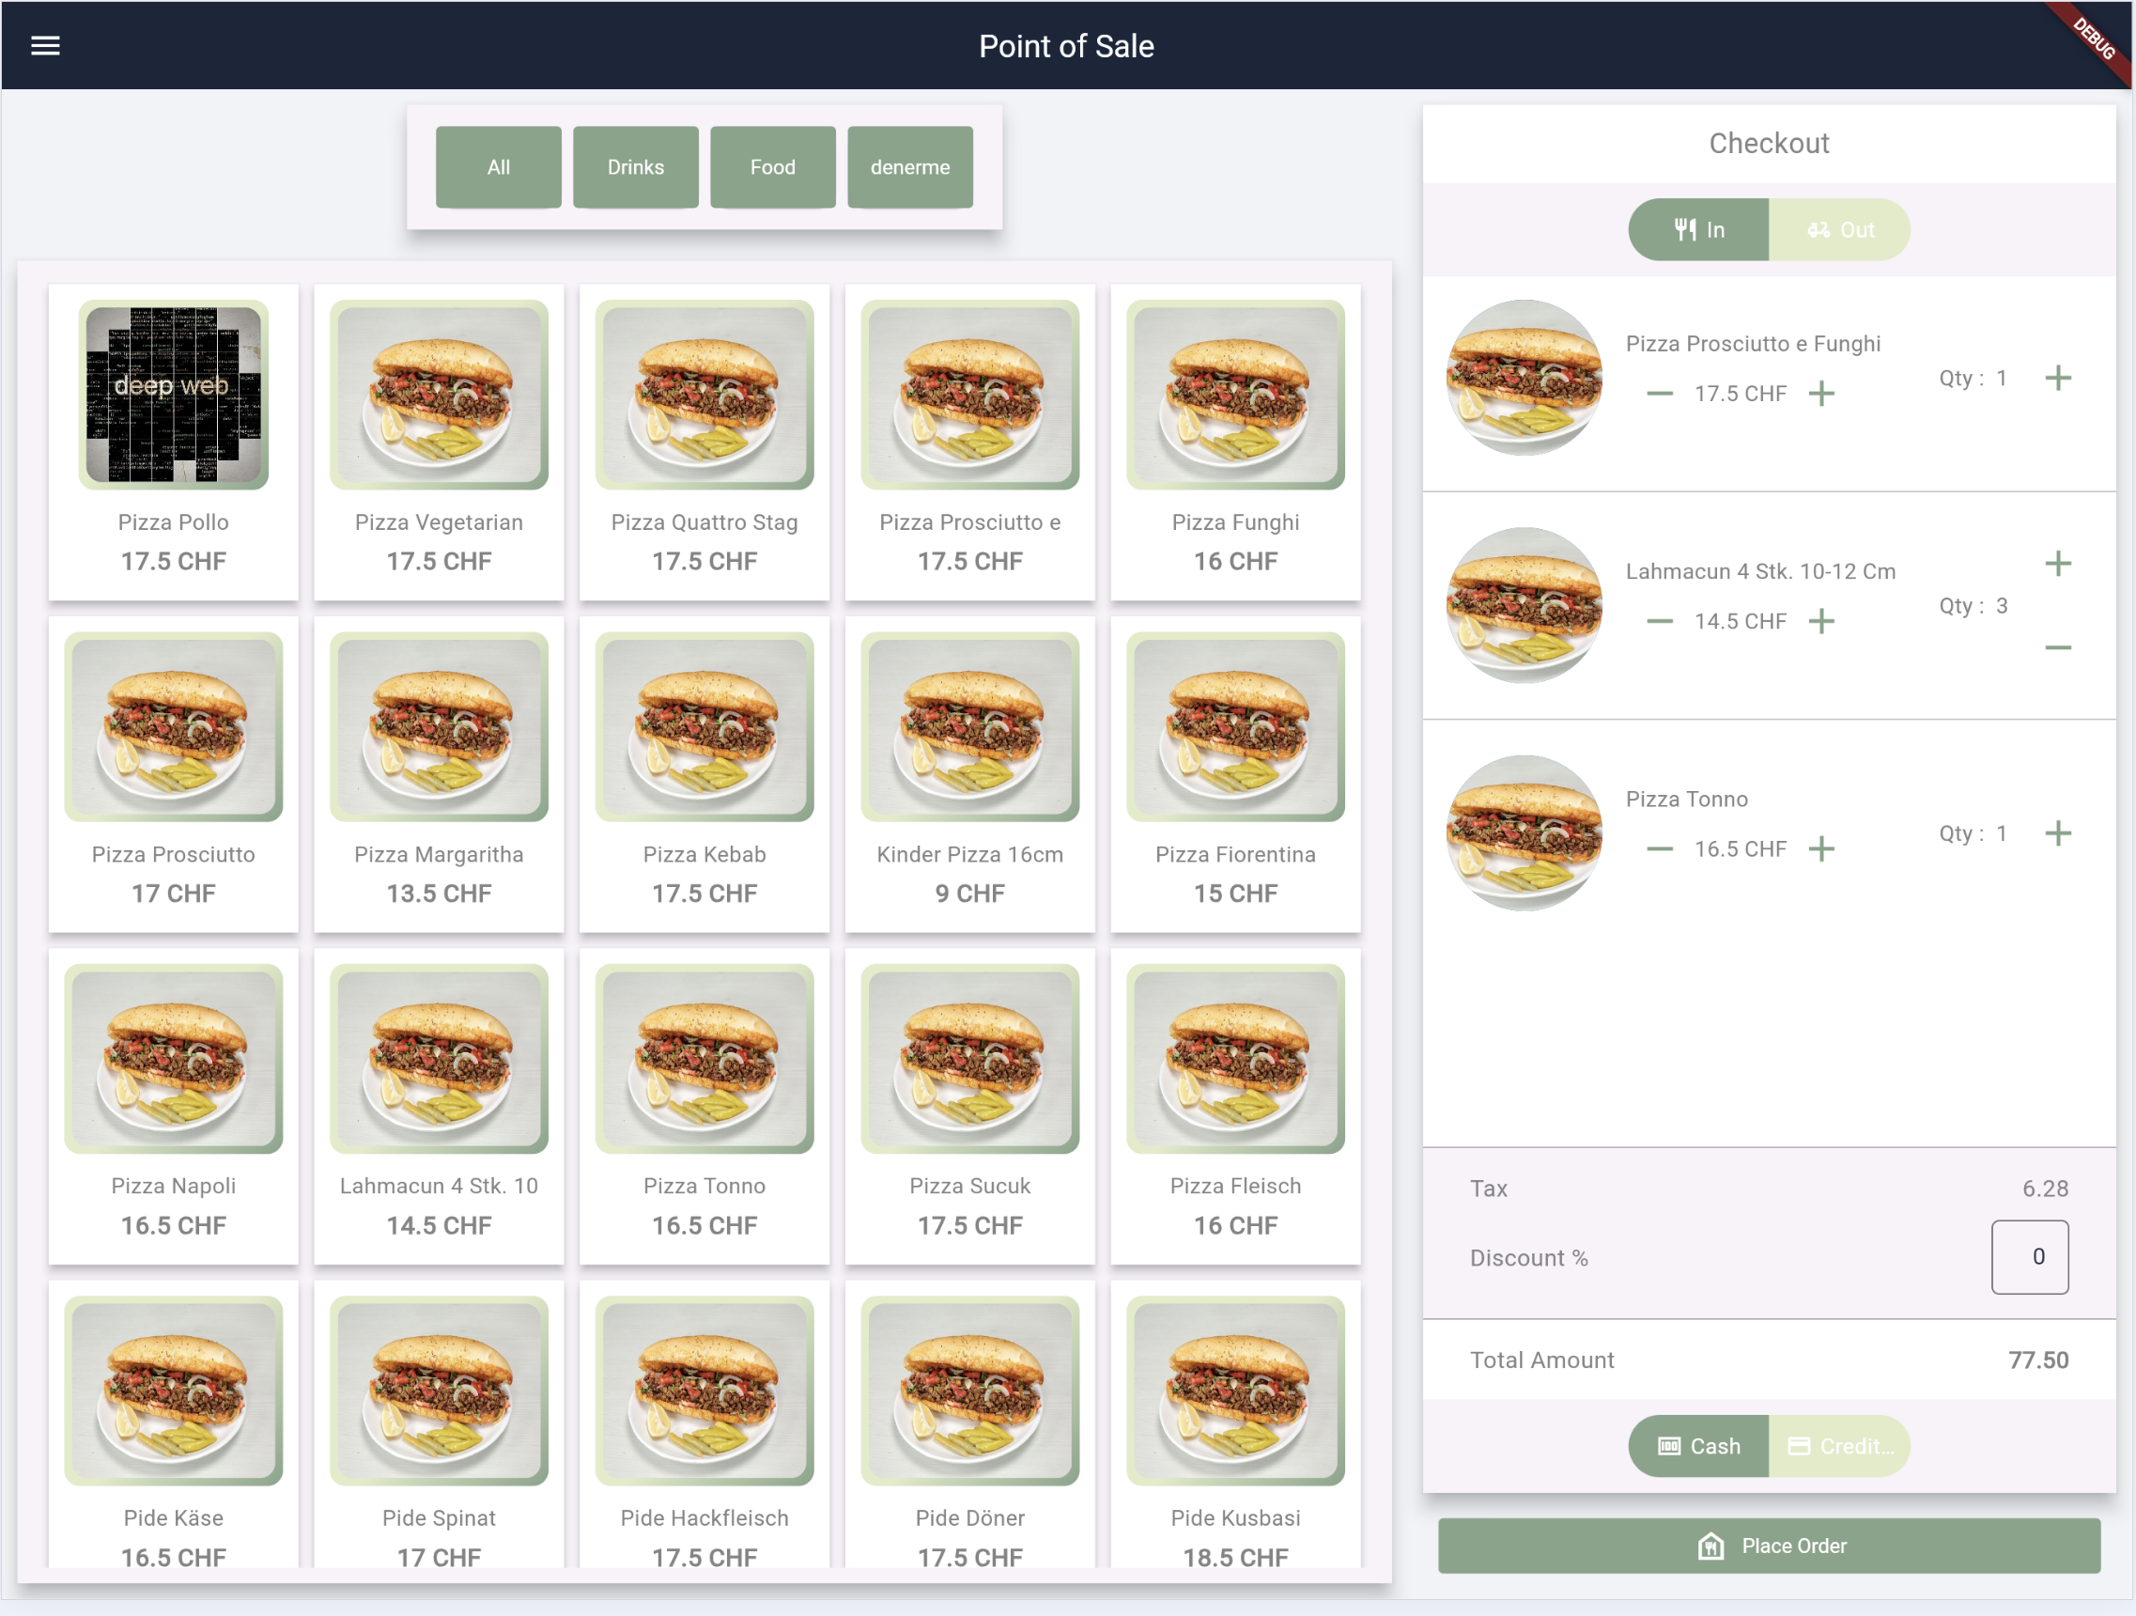Screen dimensions: 2136x1616
Task: Click minus icon beside 17.5 CHF price
Action: (x=1659, y=393)
